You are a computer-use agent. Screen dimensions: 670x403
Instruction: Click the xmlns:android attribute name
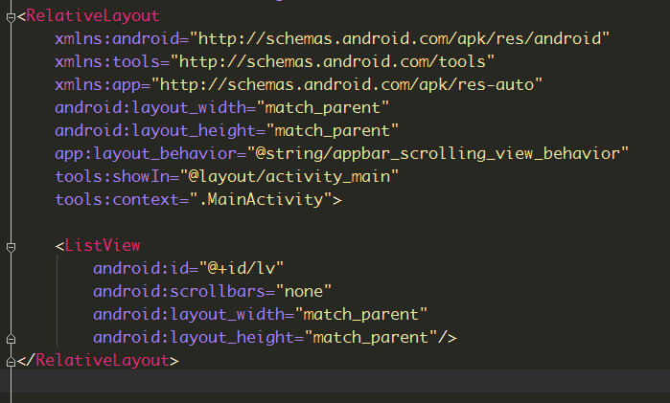click(x=117, y=39)
